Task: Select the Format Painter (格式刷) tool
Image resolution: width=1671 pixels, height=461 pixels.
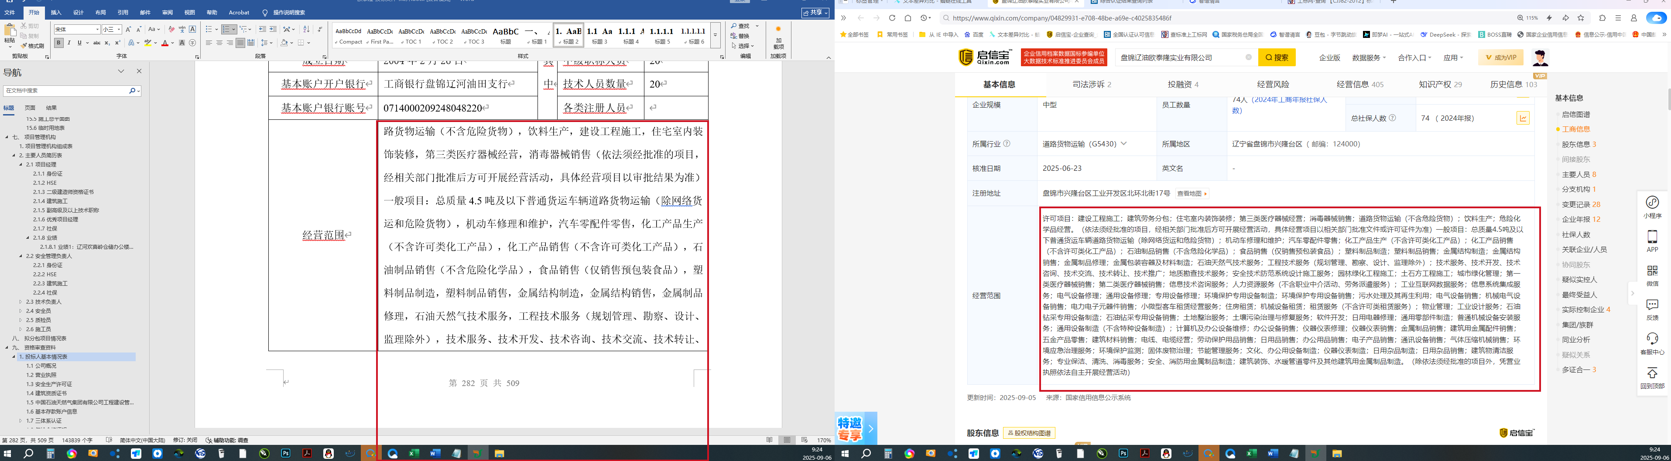Action: pos(32,46)
